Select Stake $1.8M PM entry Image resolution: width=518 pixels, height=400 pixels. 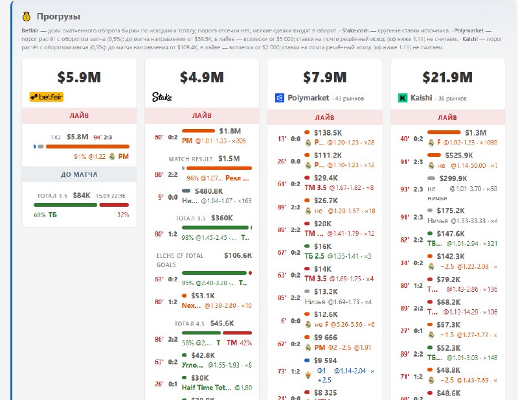click(x=202, y=136)
